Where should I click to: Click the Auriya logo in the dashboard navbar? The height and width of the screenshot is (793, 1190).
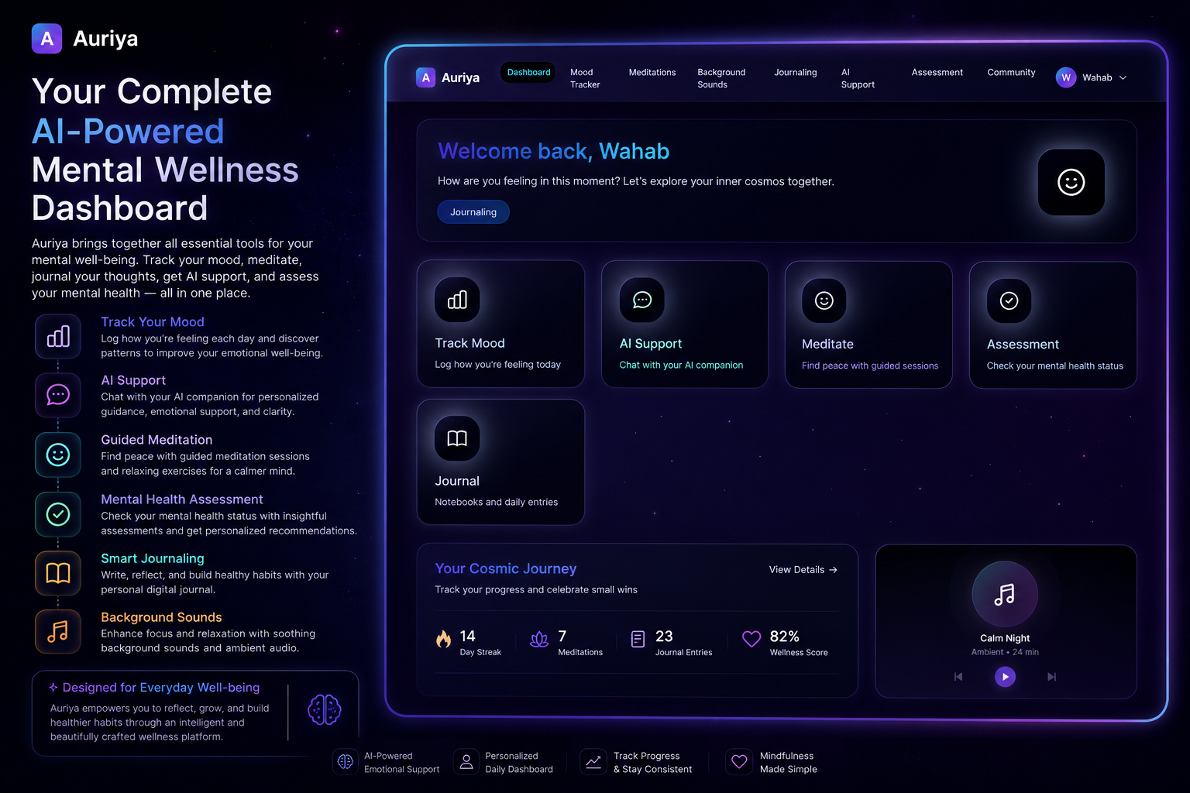448,77
